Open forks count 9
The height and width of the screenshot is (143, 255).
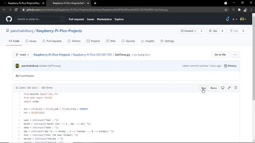(x=243, y=31)
